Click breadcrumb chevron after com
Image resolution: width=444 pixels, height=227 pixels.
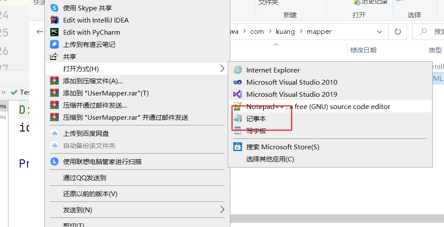pyautogui.click(x=269, y=32)
